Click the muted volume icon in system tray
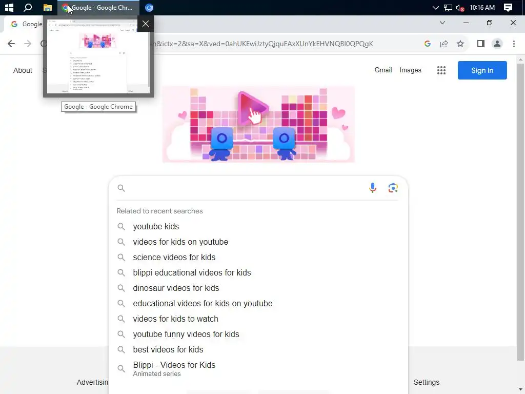 (460, 8)
